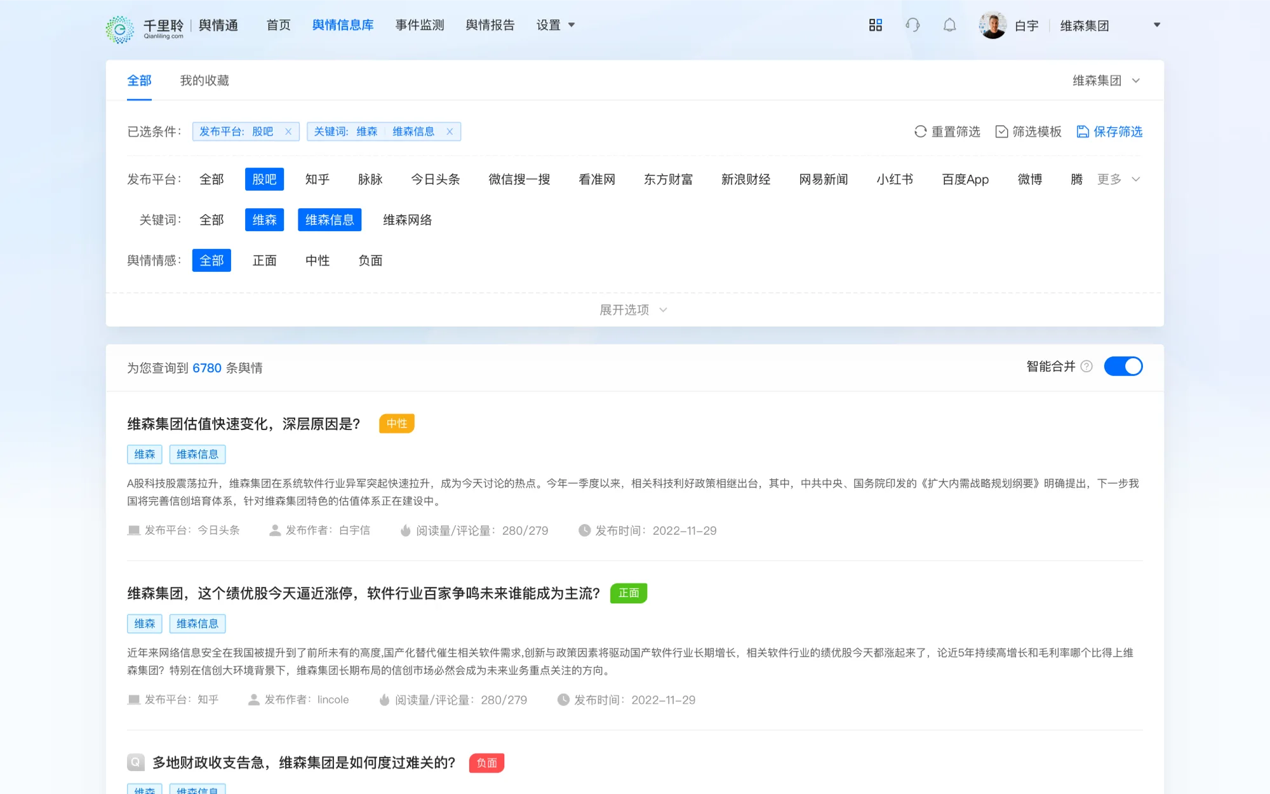Open the apps grid icon
1270x794 pixels.
[876, 25]
